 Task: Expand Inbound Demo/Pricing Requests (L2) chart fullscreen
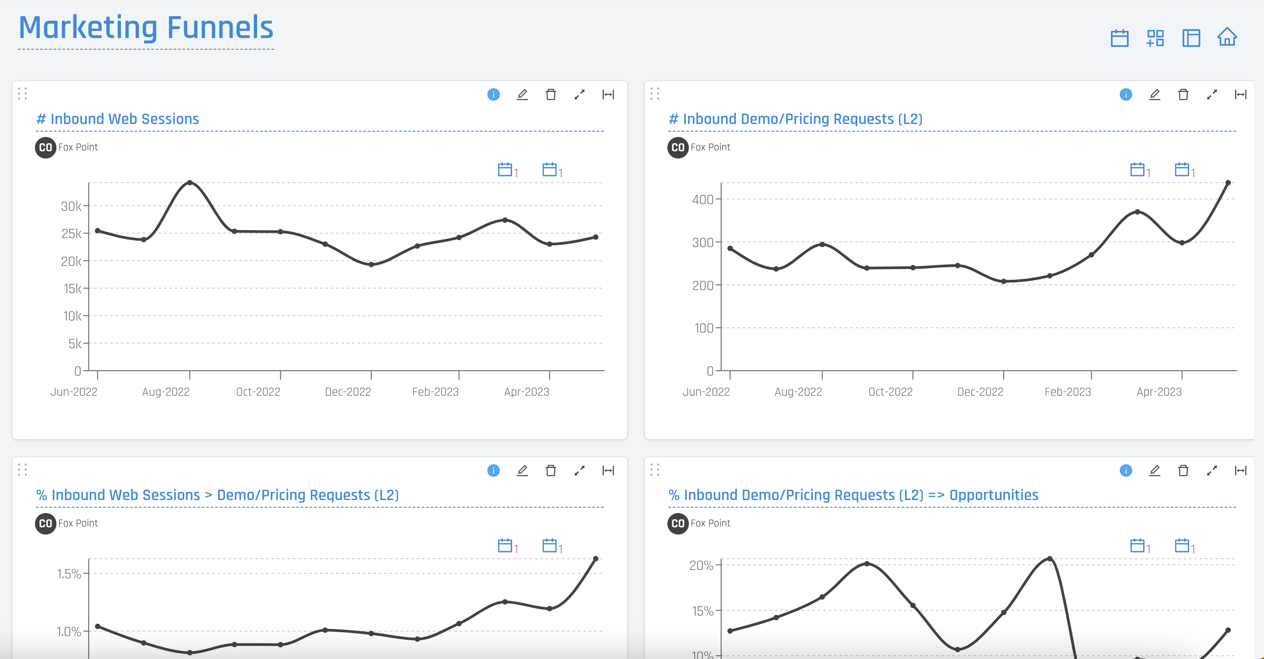pos(1212,94)
